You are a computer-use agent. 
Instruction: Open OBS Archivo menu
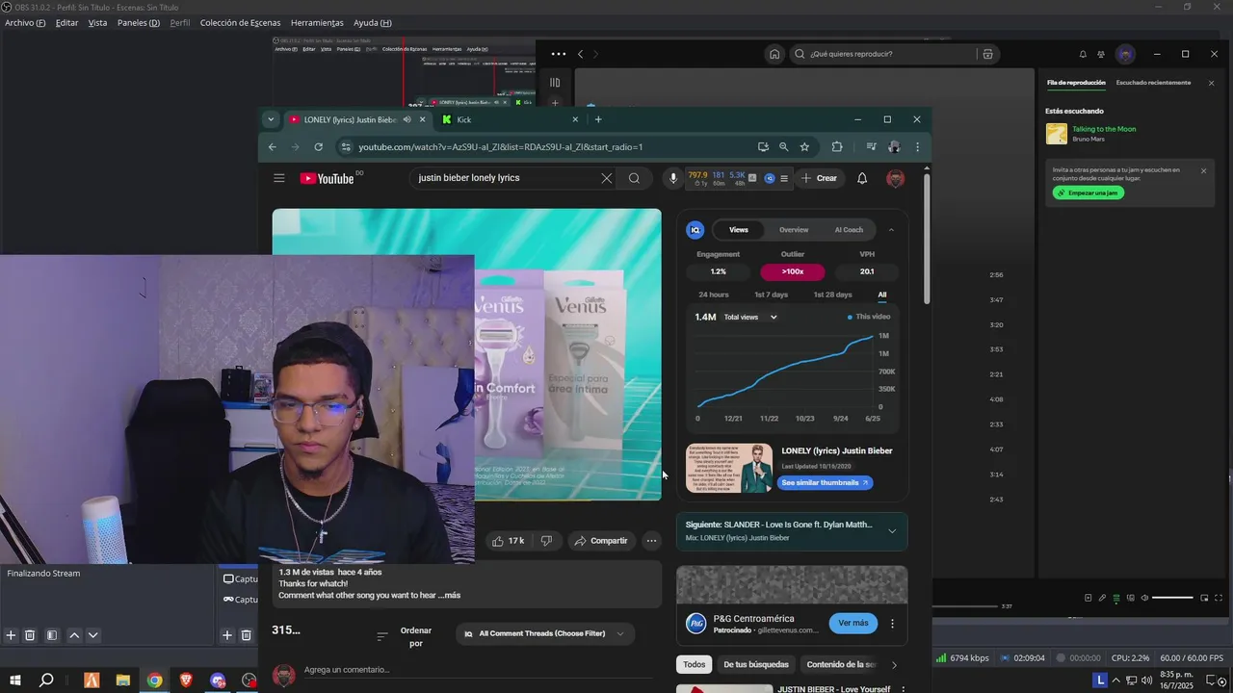(25, 22)
